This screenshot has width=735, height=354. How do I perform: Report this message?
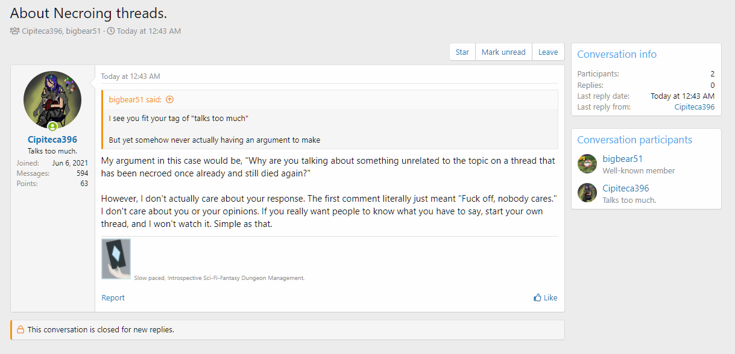[x=113, y=297]
